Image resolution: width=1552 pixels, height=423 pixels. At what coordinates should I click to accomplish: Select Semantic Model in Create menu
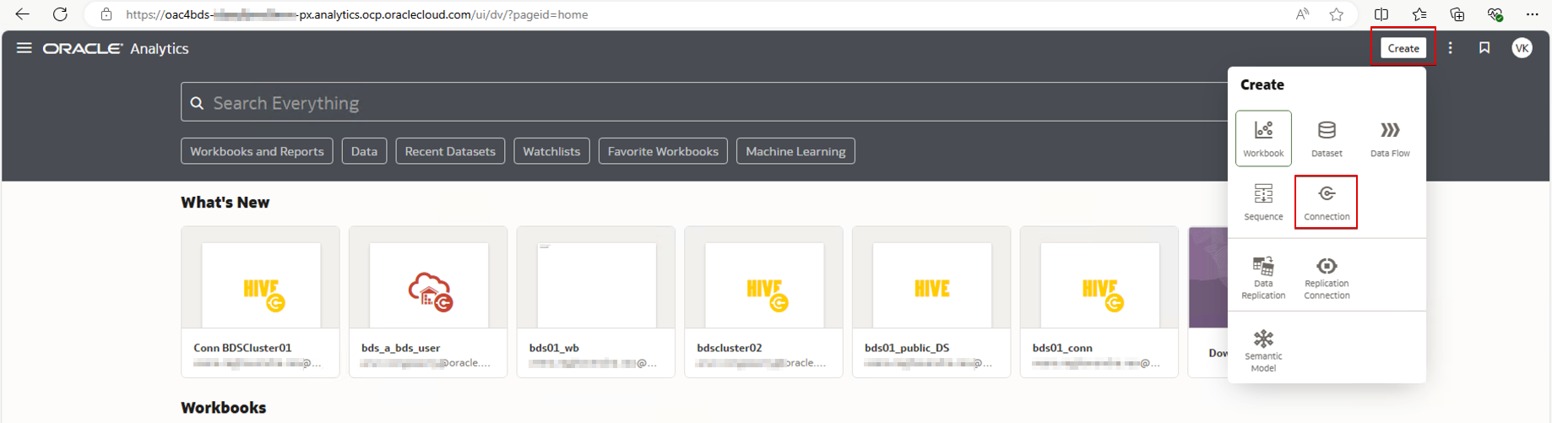pos(1263,350)
